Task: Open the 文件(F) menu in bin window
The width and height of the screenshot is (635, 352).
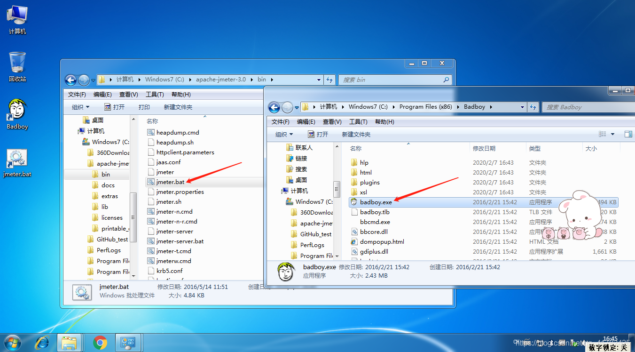Action: click(x=77, y=95)
